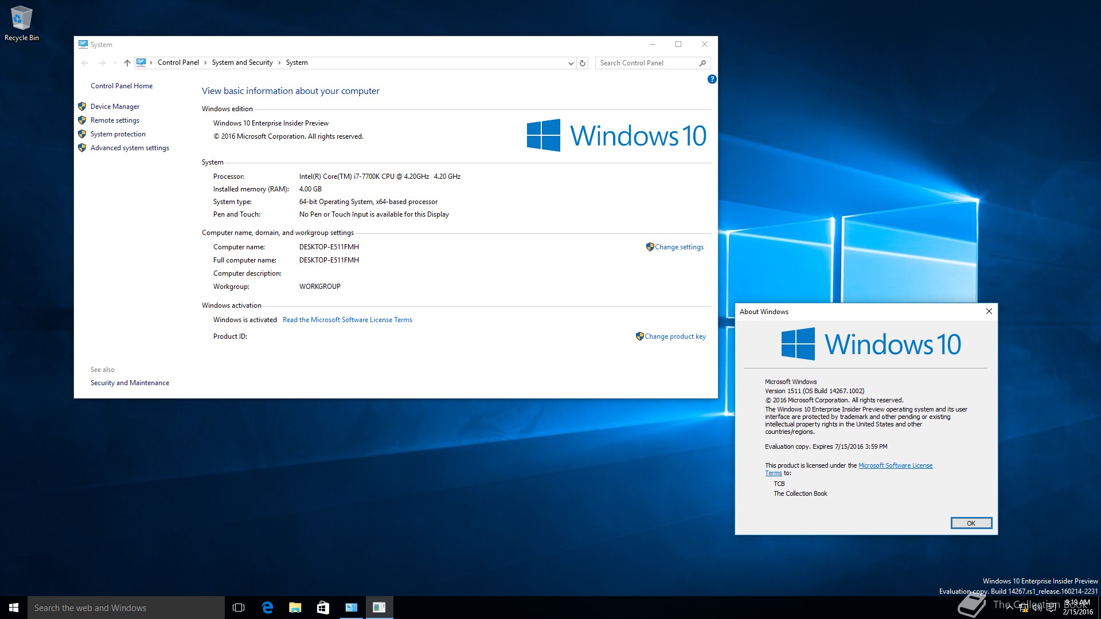The height and width of the screenshot is (619, 1101).
Task: Open Action Center notifications icon
Action: [1051, 608]
